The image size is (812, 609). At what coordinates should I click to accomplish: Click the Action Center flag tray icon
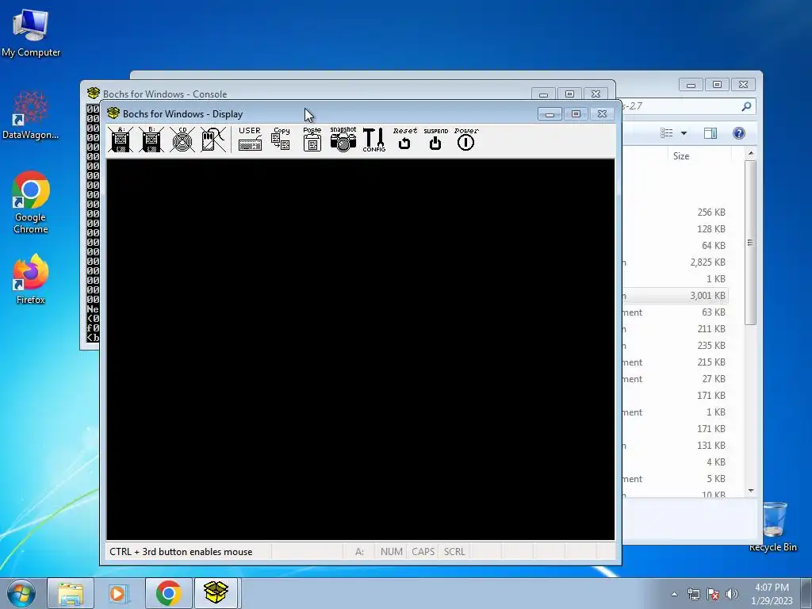pos(713,594)
